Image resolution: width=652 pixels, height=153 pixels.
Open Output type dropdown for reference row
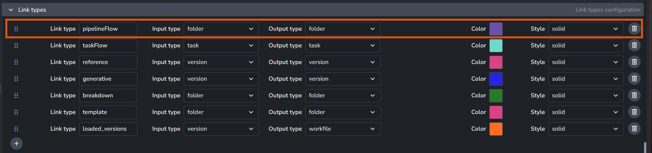point(342,62)
